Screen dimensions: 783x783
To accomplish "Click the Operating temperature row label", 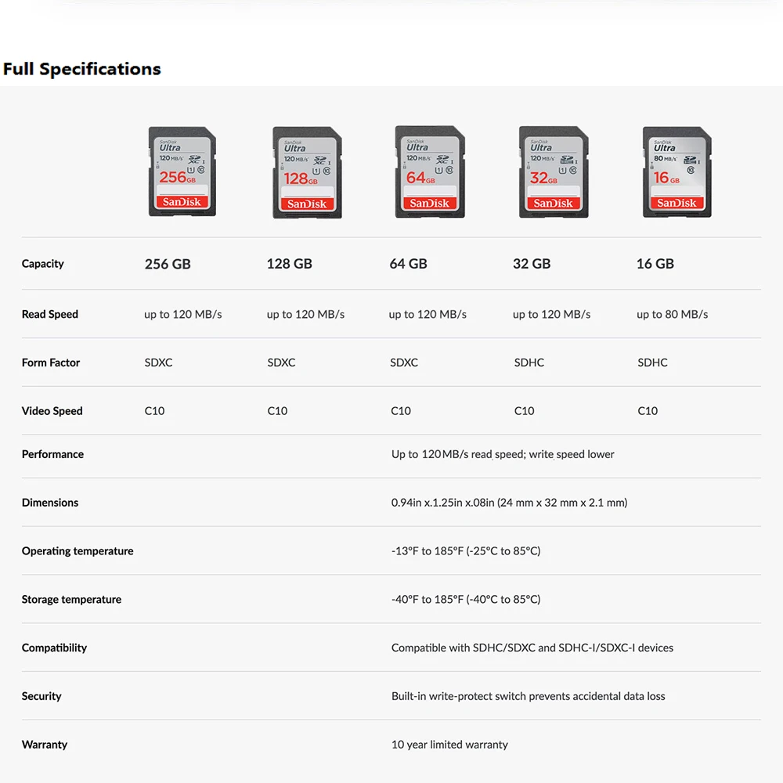I will coord(78,551).
